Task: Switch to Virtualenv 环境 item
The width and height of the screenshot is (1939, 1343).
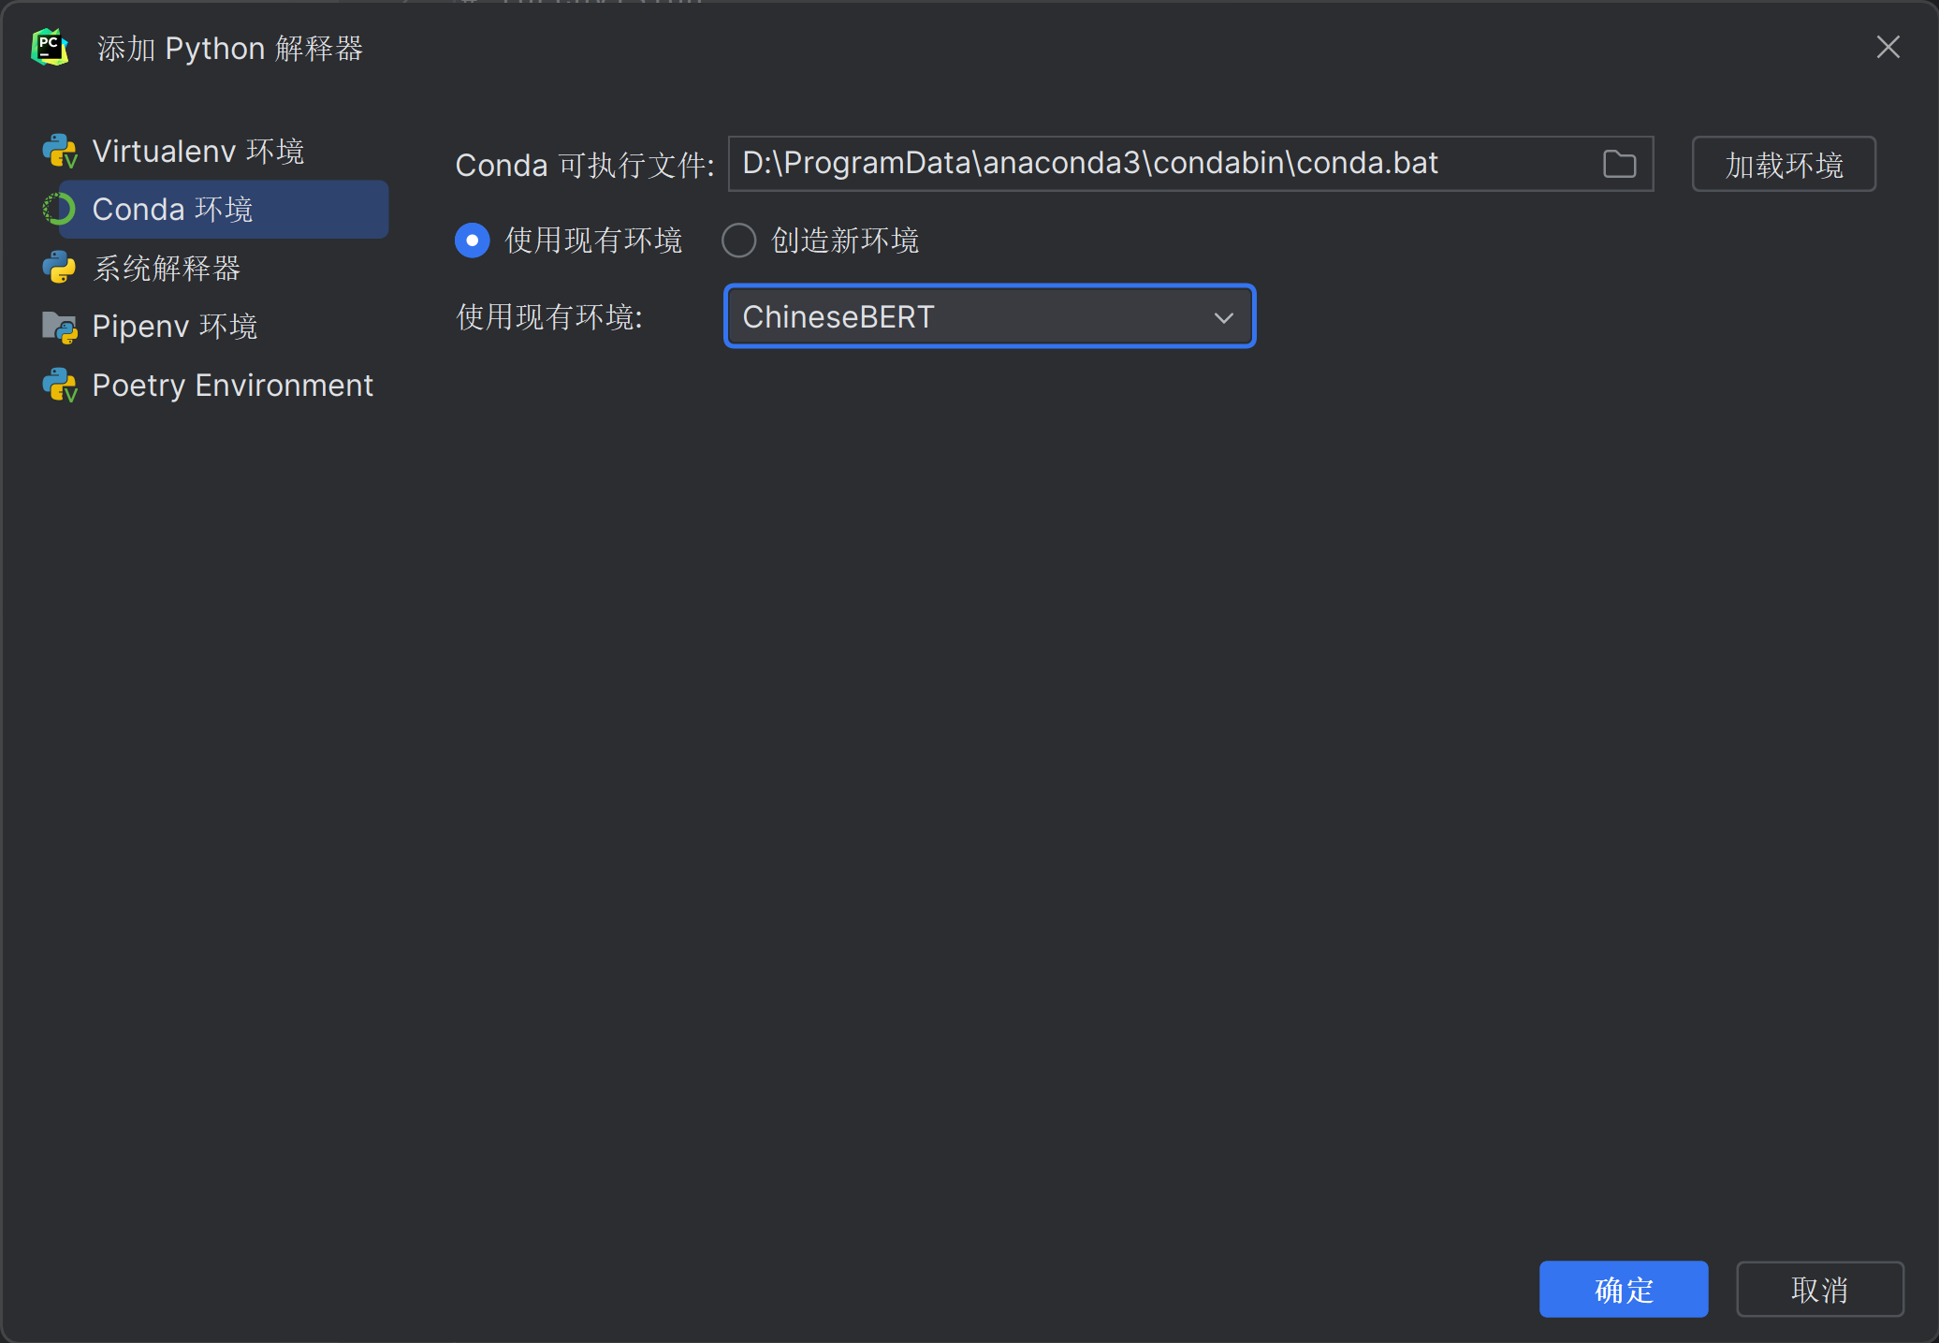Action: 198,151
